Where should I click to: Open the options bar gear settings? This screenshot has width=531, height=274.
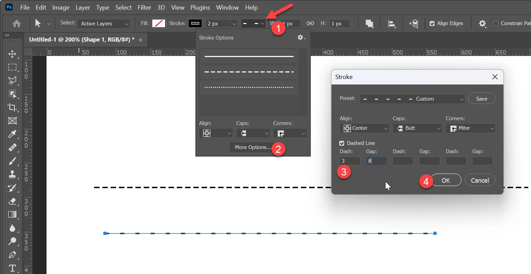[x=482, y=23]
